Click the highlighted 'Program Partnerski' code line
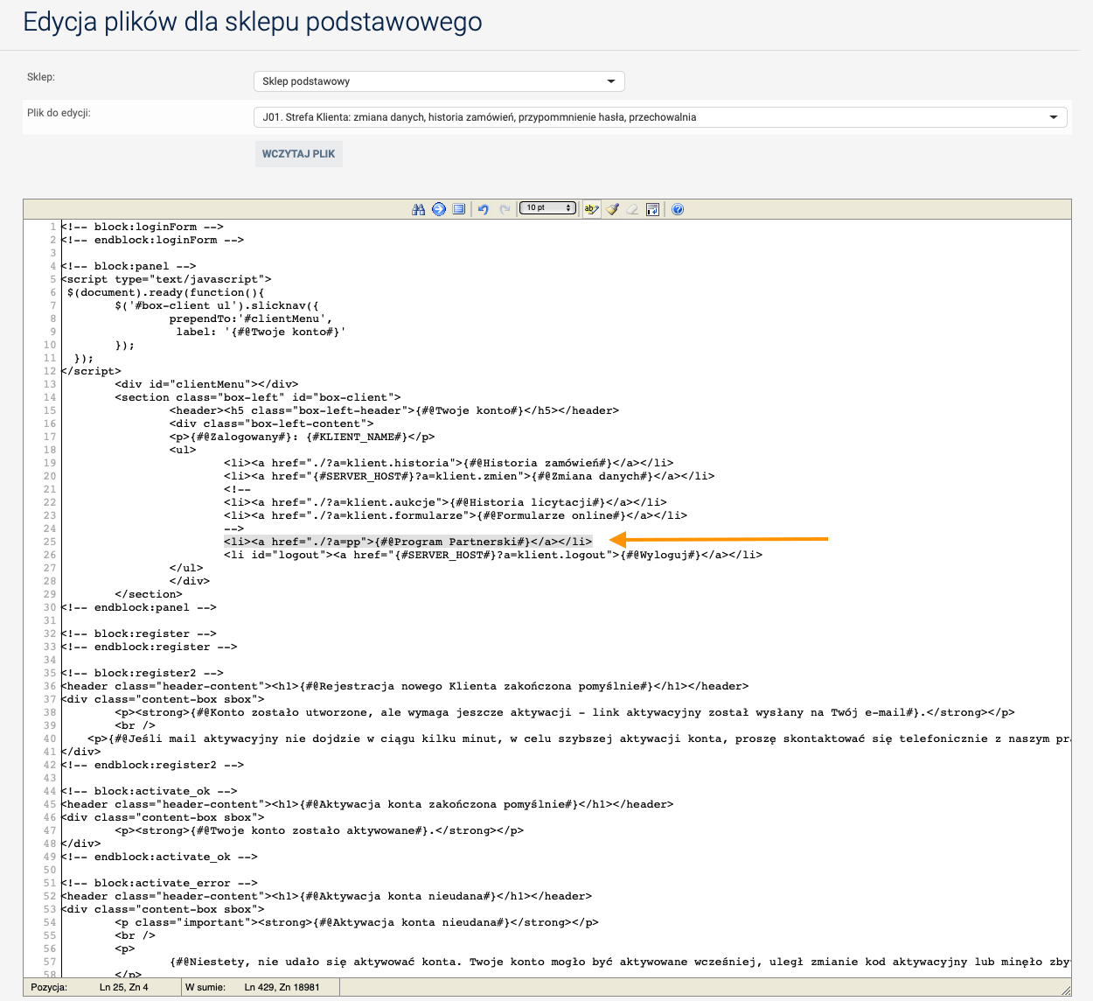Screen dimensions: 1093x1001 coord(408,542)
